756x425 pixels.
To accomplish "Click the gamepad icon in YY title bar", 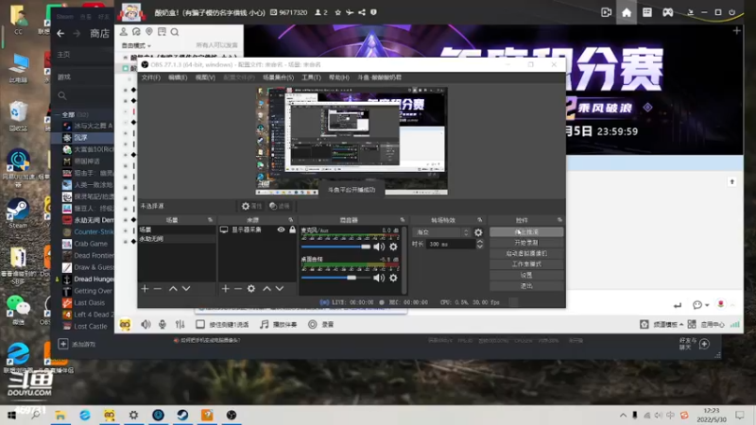I will [x=668, y=12].
